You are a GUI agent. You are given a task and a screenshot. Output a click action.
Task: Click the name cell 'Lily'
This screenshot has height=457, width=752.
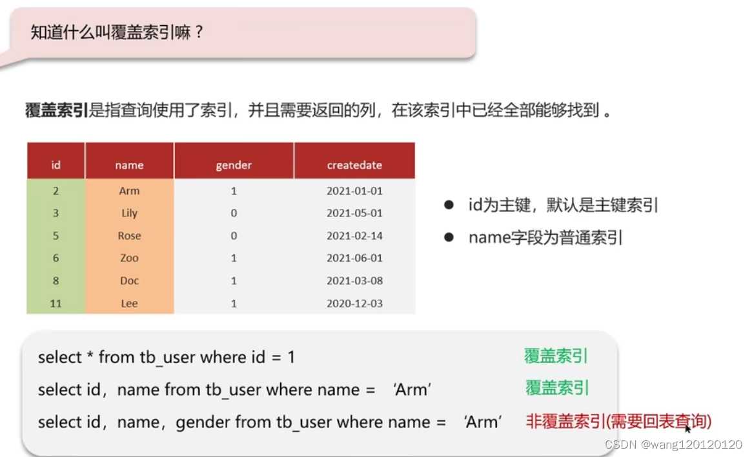click(130, 213)
